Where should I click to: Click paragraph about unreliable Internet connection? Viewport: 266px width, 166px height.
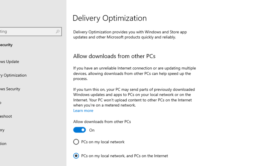135,73
